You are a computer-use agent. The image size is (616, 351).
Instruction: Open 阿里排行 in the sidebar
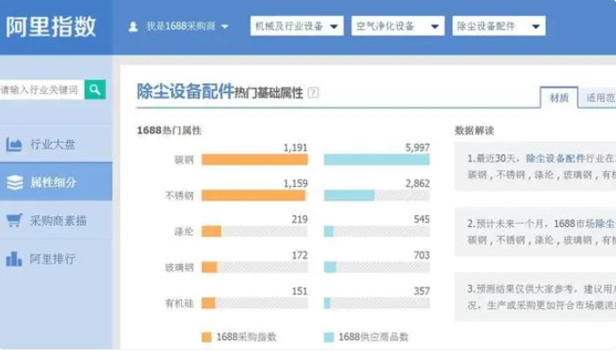[x=55, y=259]
